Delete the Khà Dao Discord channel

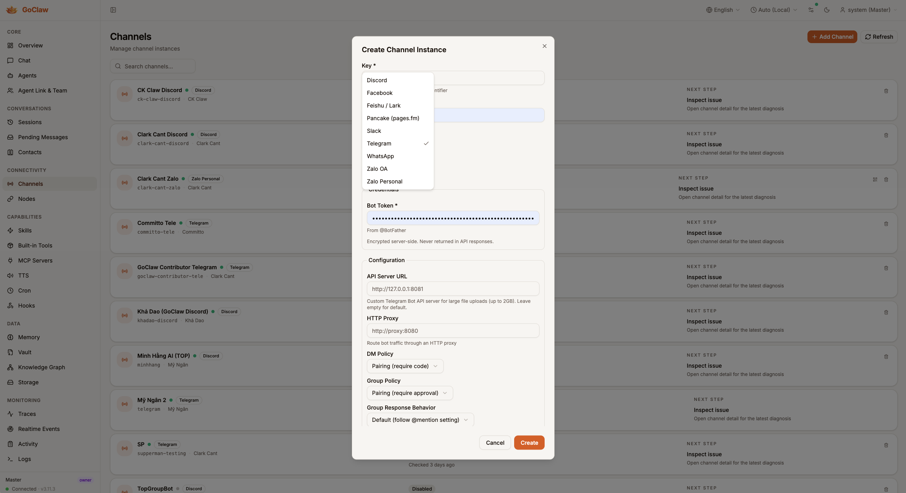point(886,312)
